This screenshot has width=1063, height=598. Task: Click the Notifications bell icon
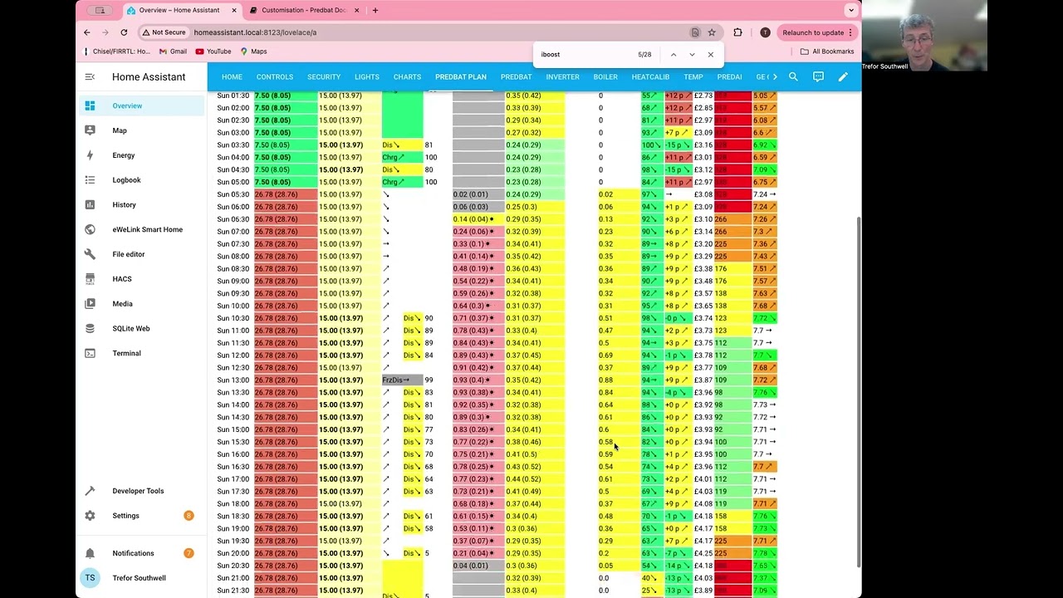coord(90,553)
